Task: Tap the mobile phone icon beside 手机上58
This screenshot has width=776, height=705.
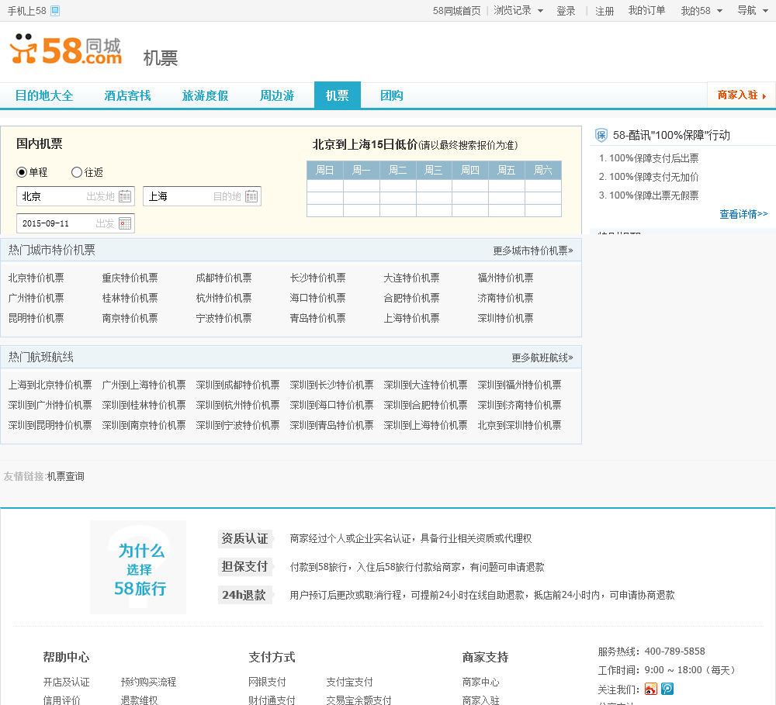Action: pyautogui.click(x=55, y=11)
